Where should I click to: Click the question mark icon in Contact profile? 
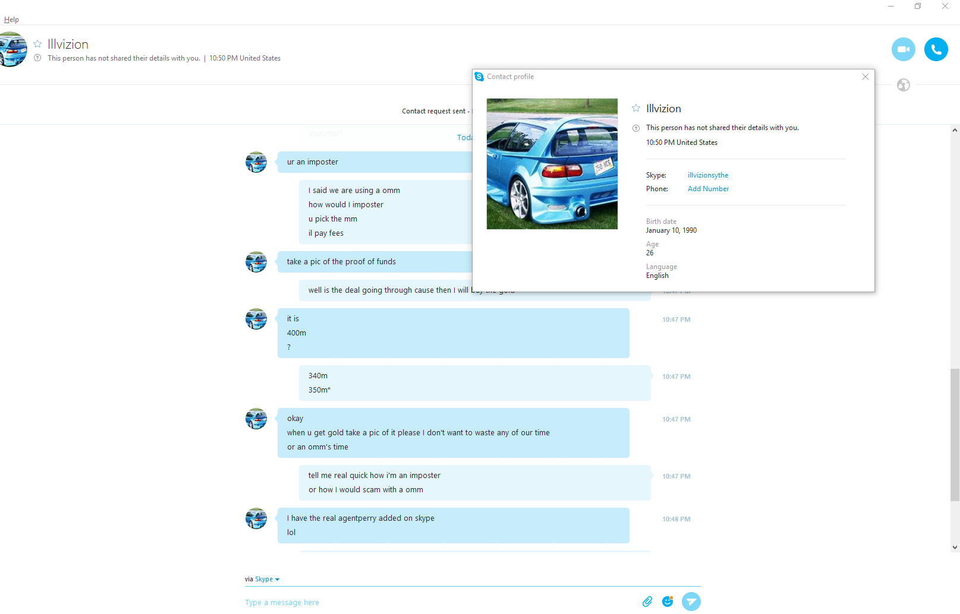click(636, 128)
